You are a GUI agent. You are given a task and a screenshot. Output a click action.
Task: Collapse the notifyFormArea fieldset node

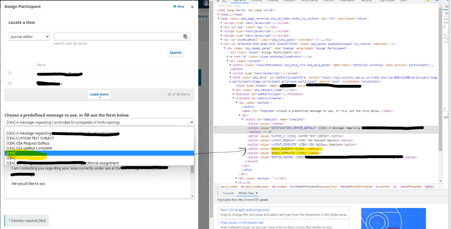point(233,98)
